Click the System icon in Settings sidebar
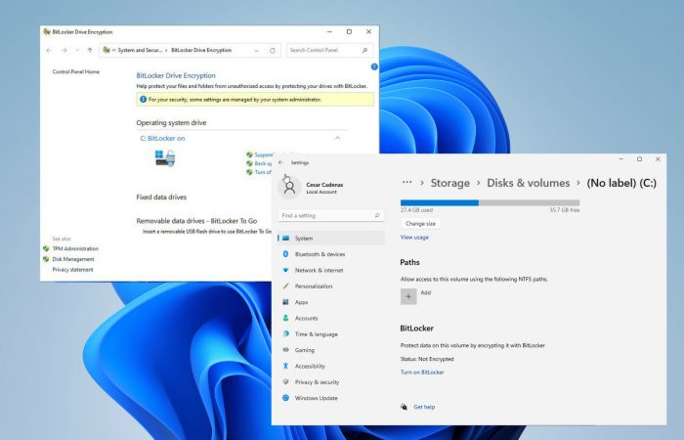 285,239
